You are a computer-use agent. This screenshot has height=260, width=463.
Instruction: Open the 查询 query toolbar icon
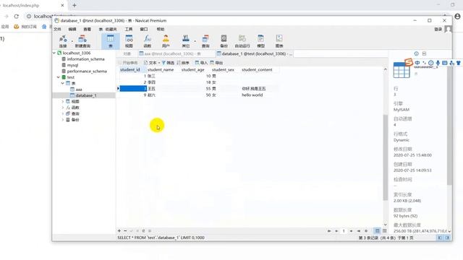[x=205, y=41]
